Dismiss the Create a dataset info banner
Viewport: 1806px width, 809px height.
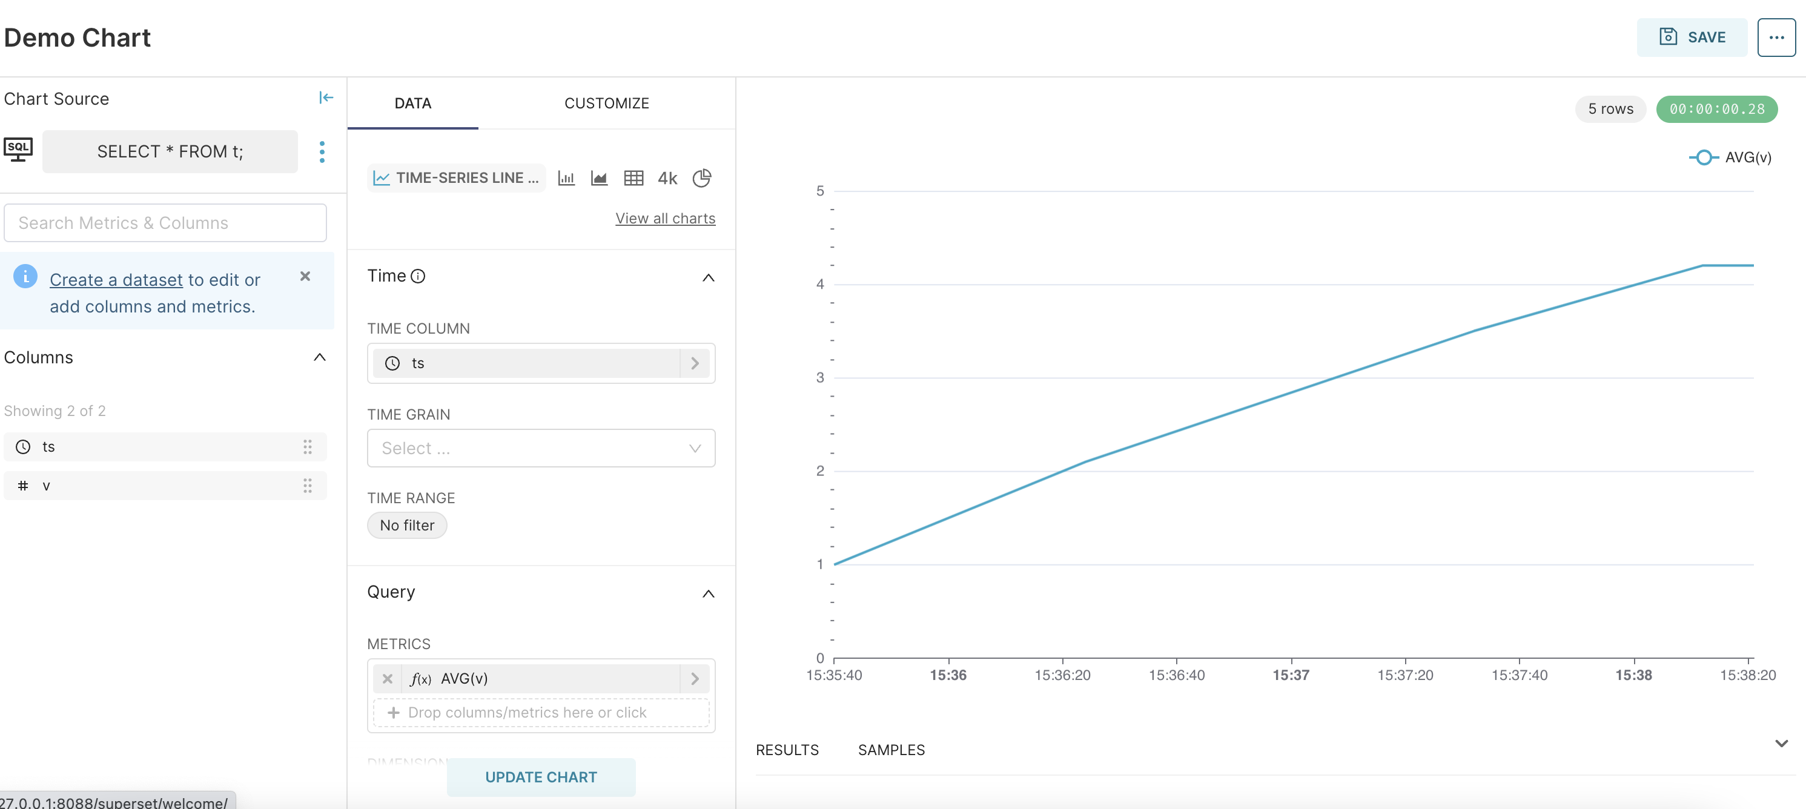click(x=305, y=276)
